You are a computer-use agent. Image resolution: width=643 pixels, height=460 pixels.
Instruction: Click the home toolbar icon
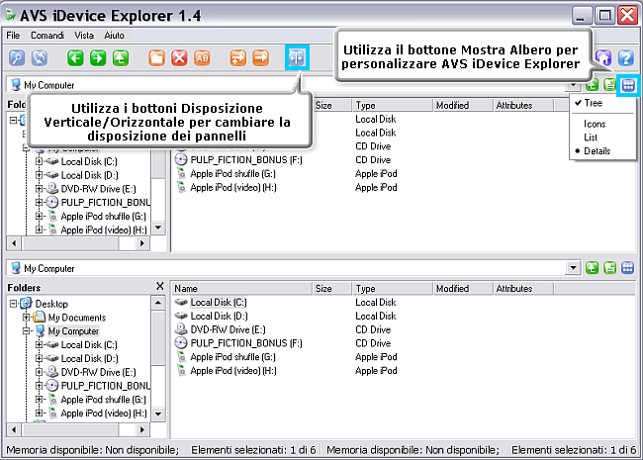603,57
